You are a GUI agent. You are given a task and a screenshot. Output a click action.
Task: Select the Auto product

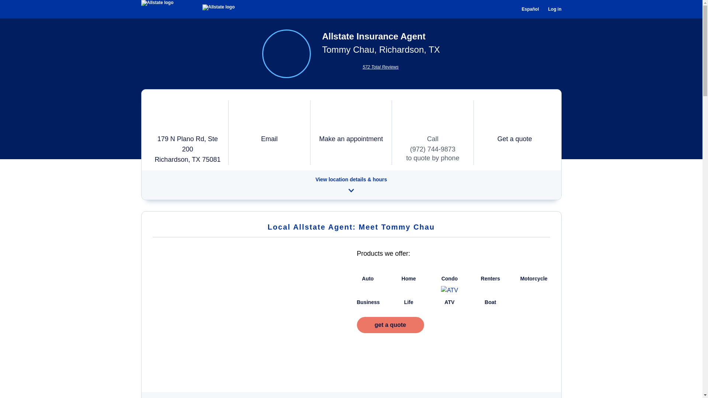[367, 279]
